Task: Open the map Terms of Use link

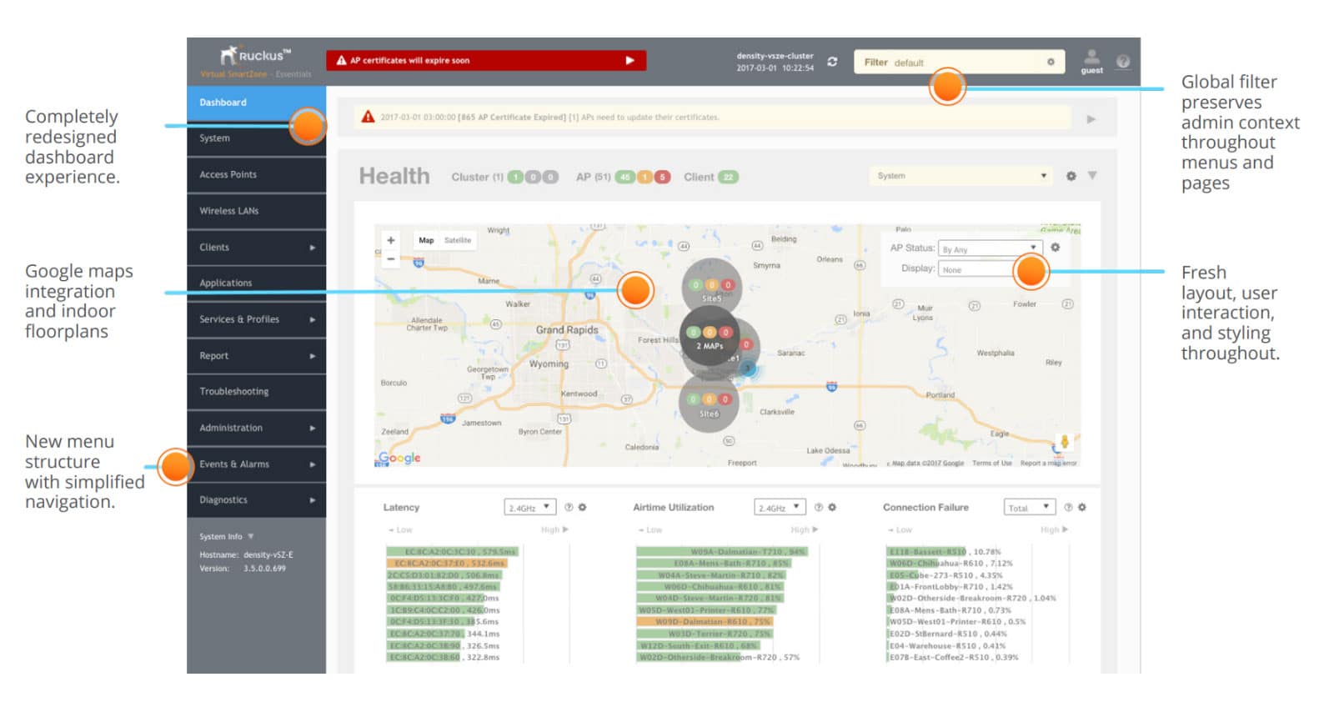Action: click(x=991, y=463)
